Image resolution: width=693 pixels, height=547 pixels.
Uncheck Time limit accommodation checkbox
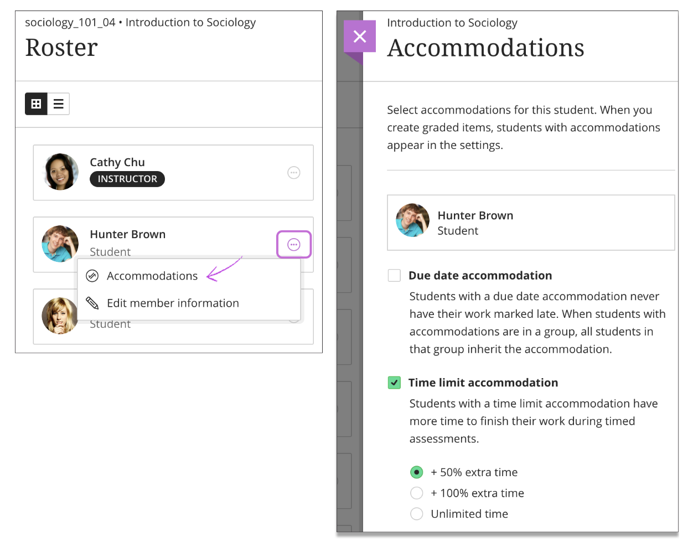point(394,383)
